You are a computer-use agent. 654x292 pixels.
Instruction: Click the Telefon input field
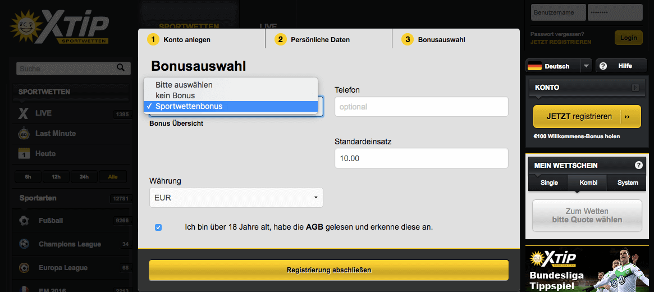[x=421, y=106]
